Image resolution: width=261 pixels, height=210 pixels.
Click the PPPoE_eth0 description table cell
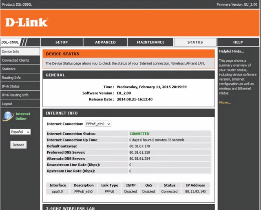pos(83,192)
